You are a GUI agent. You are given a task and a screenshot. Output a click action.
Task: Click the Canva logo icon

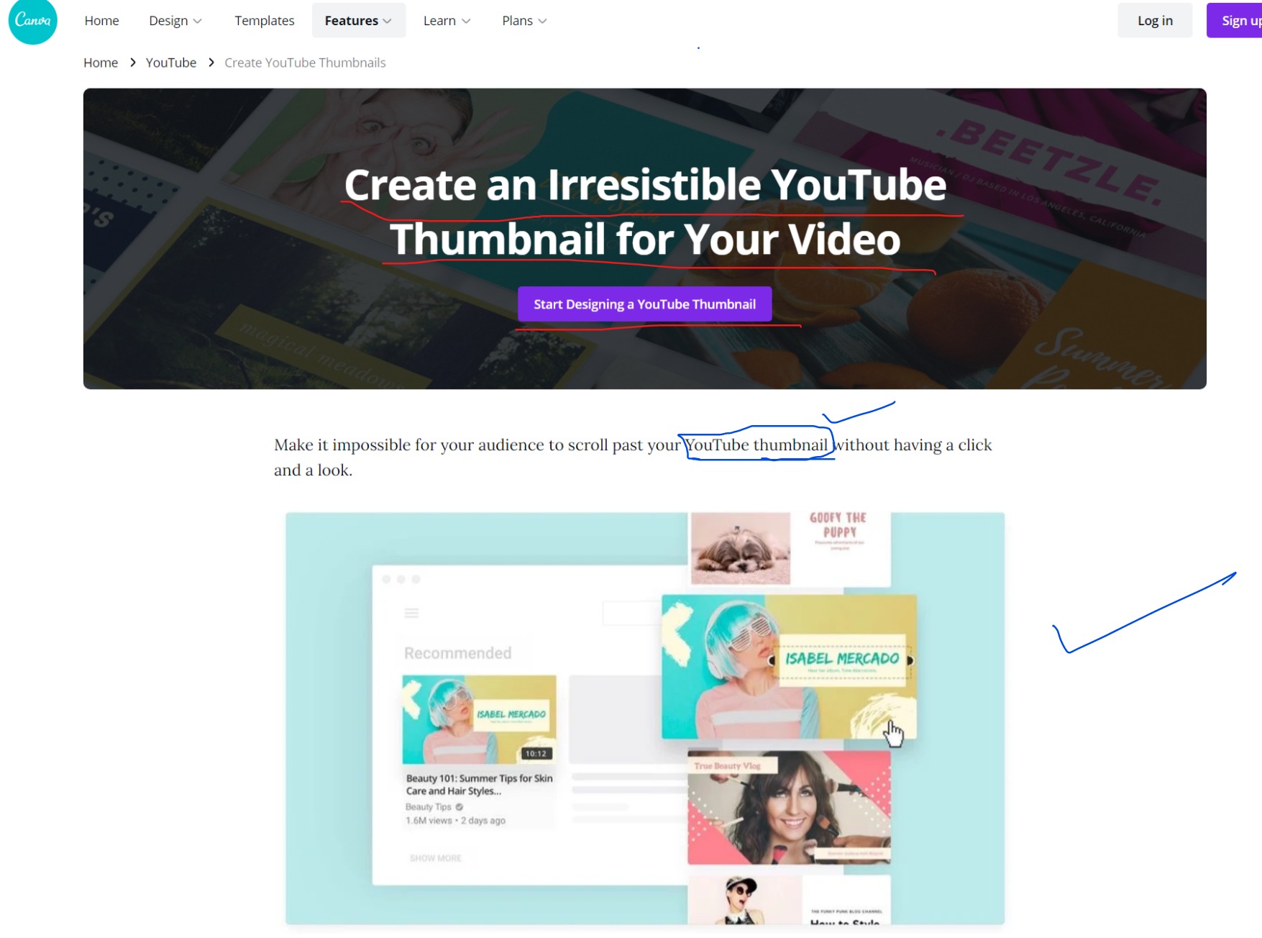pos(32,21)
